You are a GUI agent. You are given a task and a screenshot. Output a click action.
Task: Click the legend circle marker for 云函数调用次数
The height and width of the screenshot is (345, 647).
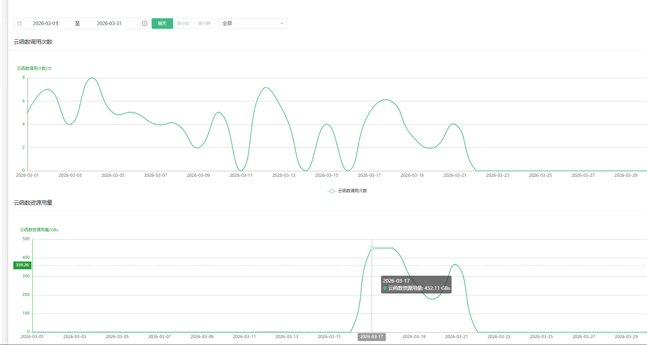pyautogui.click(x=332, y=191)
